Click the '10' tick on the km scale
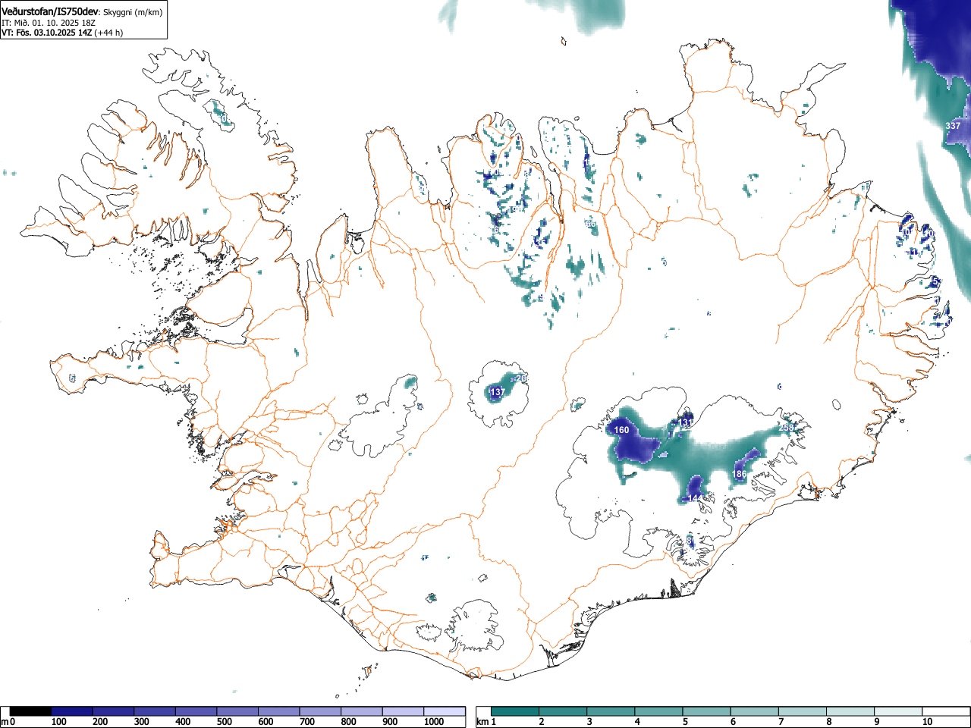971x728 pixels. (x=926, y=722)
